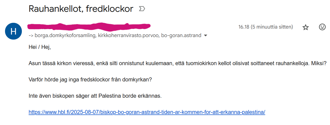Open the sender's round H avatar
This screenshot has width=330, height=125.
point(14,31)
